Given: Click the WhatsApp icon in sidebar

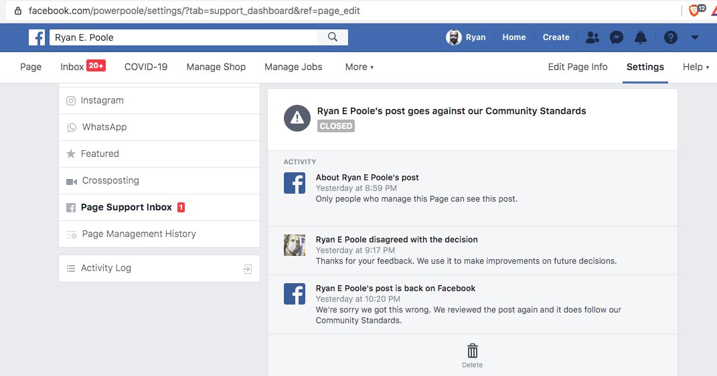Looking at the screenshot, I should coord(72,128).
